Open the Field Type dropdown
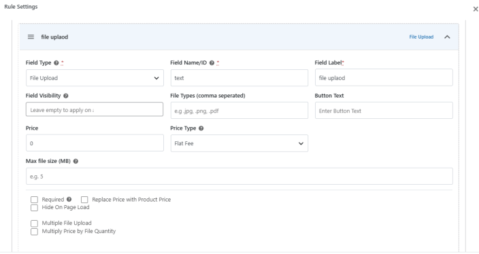Viewport: 479px width, 254px height. pyautogui.click(x=95, y=78)
